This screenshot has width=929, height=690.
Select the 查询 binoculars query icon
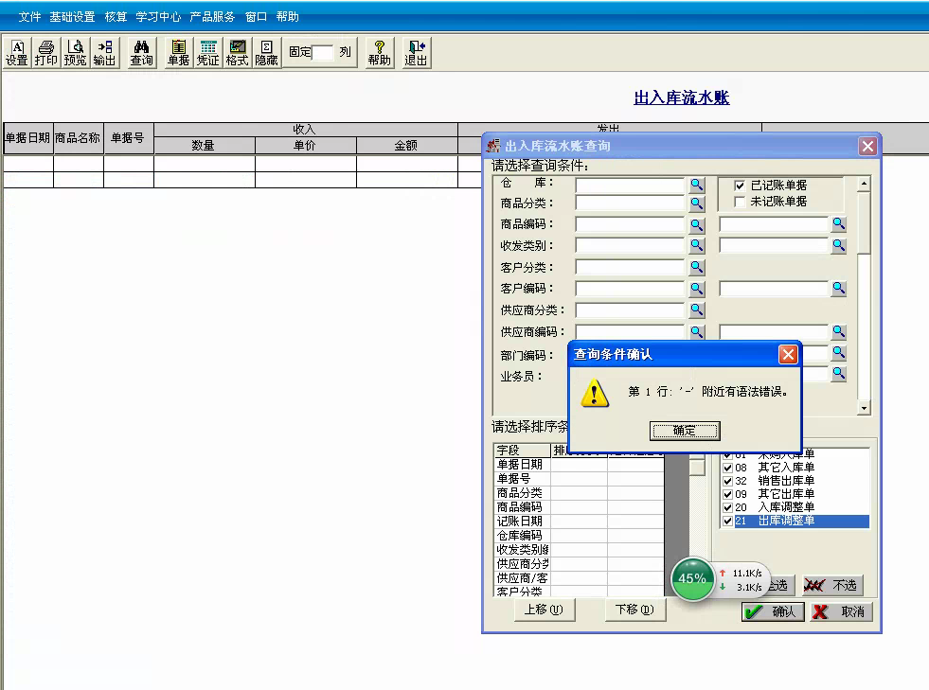tap(141, 52)
